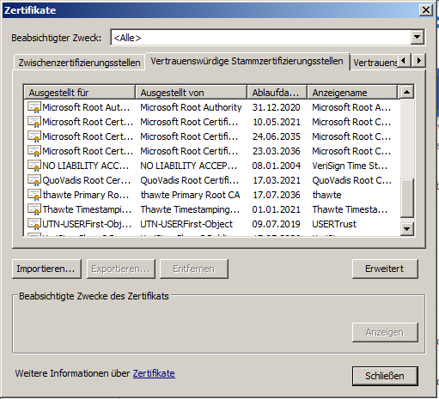Click expiry date 23.03.2036

coord(277,151)
